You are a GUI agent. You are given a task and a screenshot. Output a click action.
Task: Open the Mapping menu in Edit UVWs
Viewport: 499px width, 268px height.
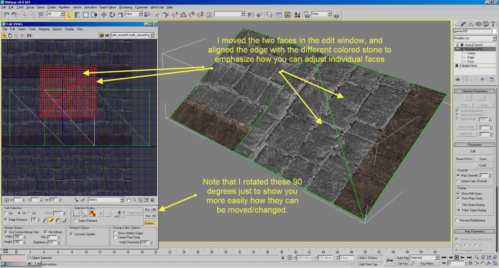tap(44, 29)
